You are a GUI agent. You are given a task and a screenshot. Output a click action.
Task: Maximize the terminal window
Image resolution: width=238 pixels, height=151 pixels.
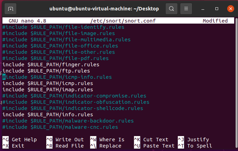[x=217, y=9]
